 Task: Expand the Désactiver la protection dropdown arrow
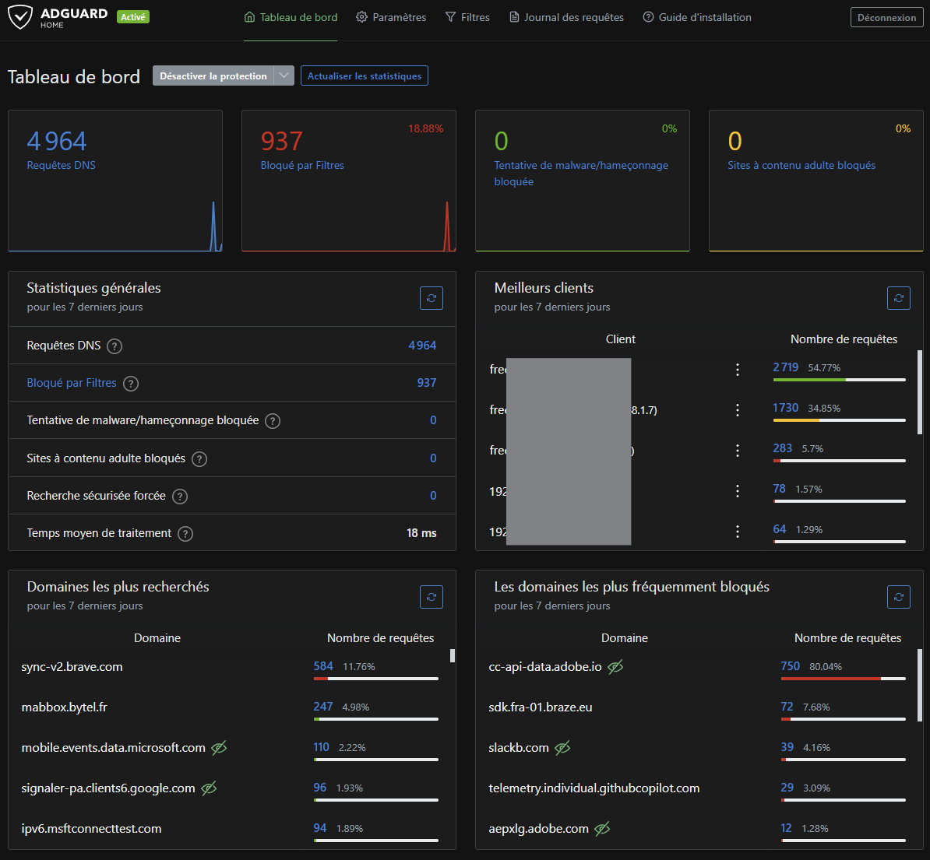click(284, 75)
